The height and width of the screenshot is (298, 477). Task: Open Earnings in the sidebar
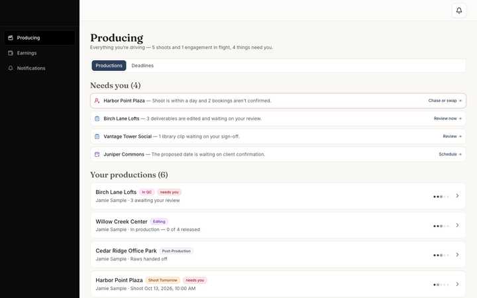click(x=40, y=53)
